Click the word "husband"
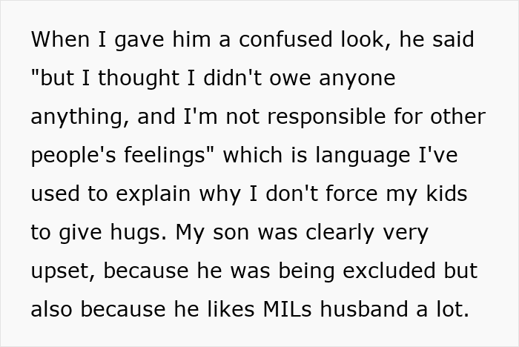 pos(357,309)
